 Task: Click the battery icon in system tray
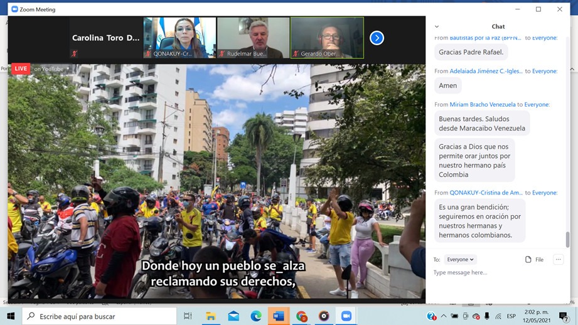tap(455, 316)
